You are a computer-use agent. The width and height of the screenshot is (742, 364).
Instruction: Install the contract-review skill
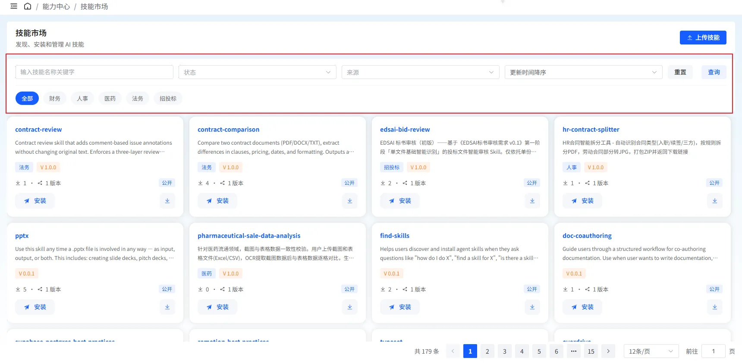(x=35, y=201)
